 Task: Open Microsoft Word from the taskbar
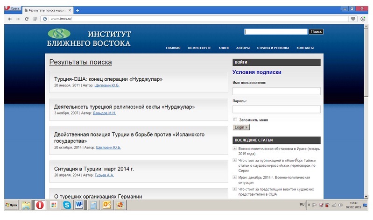(x=79, y=205)
